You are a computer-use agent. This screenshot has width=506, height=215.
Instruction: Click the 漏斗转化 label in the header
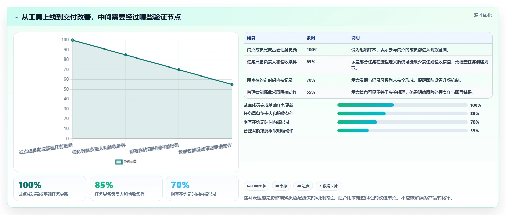pos(482,15)
